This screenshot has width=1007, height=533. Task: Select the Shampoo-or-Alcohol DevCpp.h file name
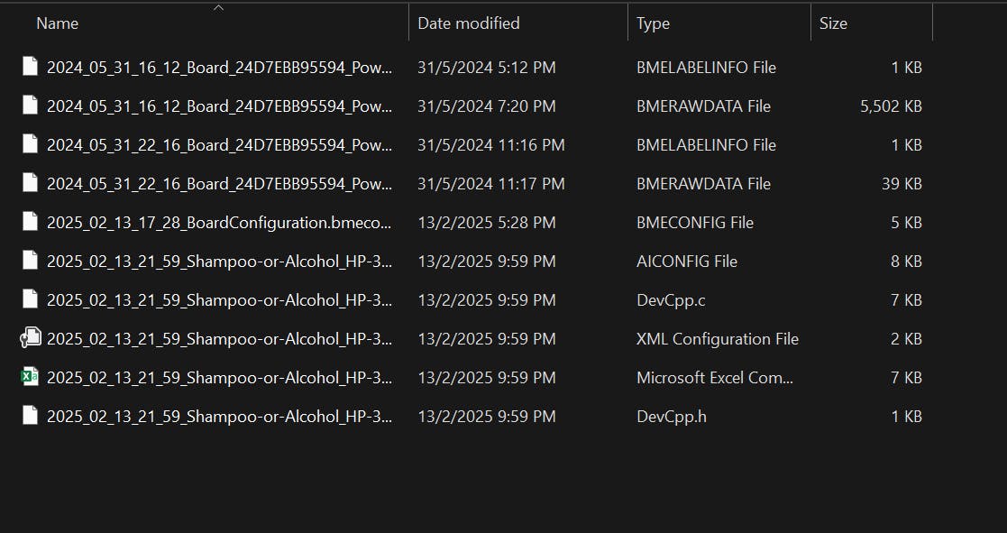click(x=219, y=416)
